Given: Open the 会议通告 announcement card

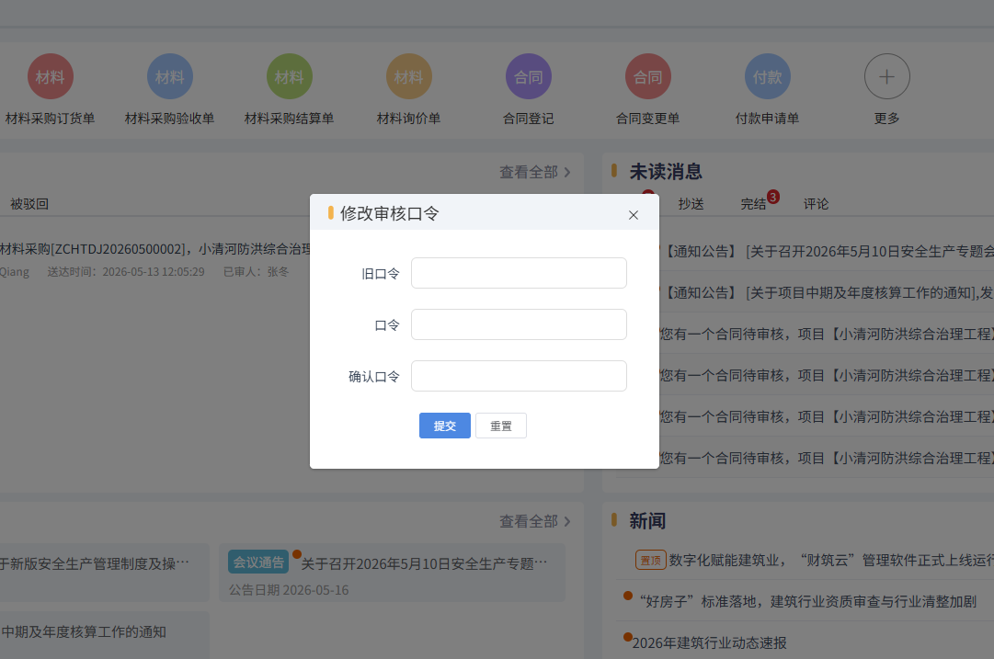Looking at the screenshot, I should pyautogui.click(x=392, y=573).
